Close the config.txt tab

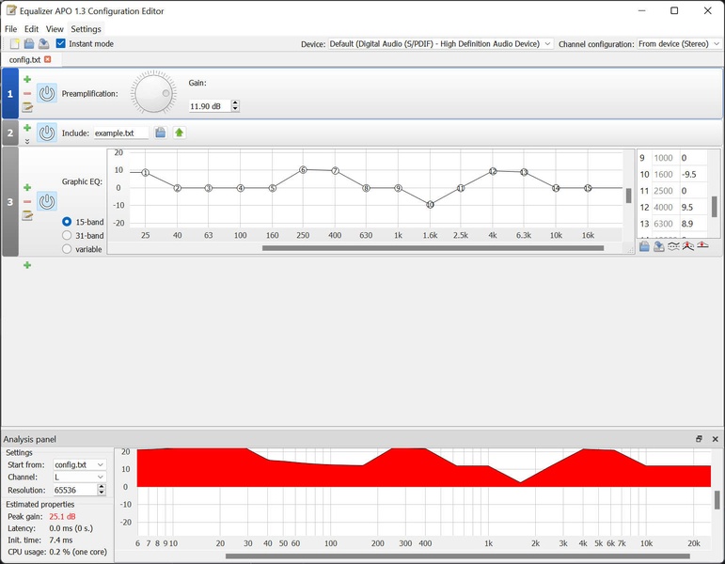tap(48, 59)
